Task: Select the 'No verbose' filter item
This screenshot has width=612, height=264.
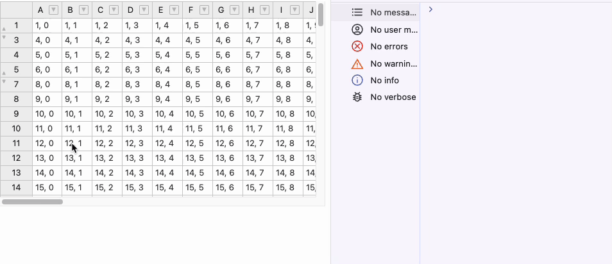Action: tap(393, 97)
